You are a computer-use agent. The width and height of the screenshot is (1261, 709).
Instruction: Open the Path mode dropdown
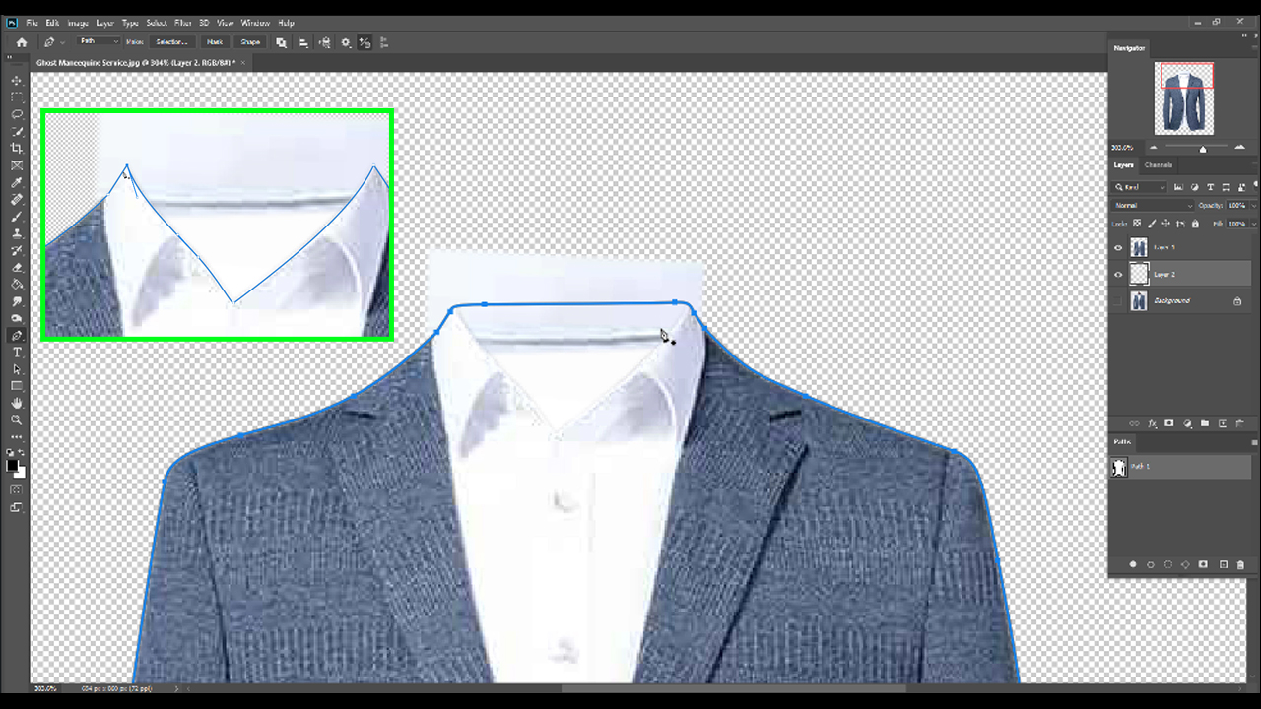pyautogui.click(x=99, y=42)
